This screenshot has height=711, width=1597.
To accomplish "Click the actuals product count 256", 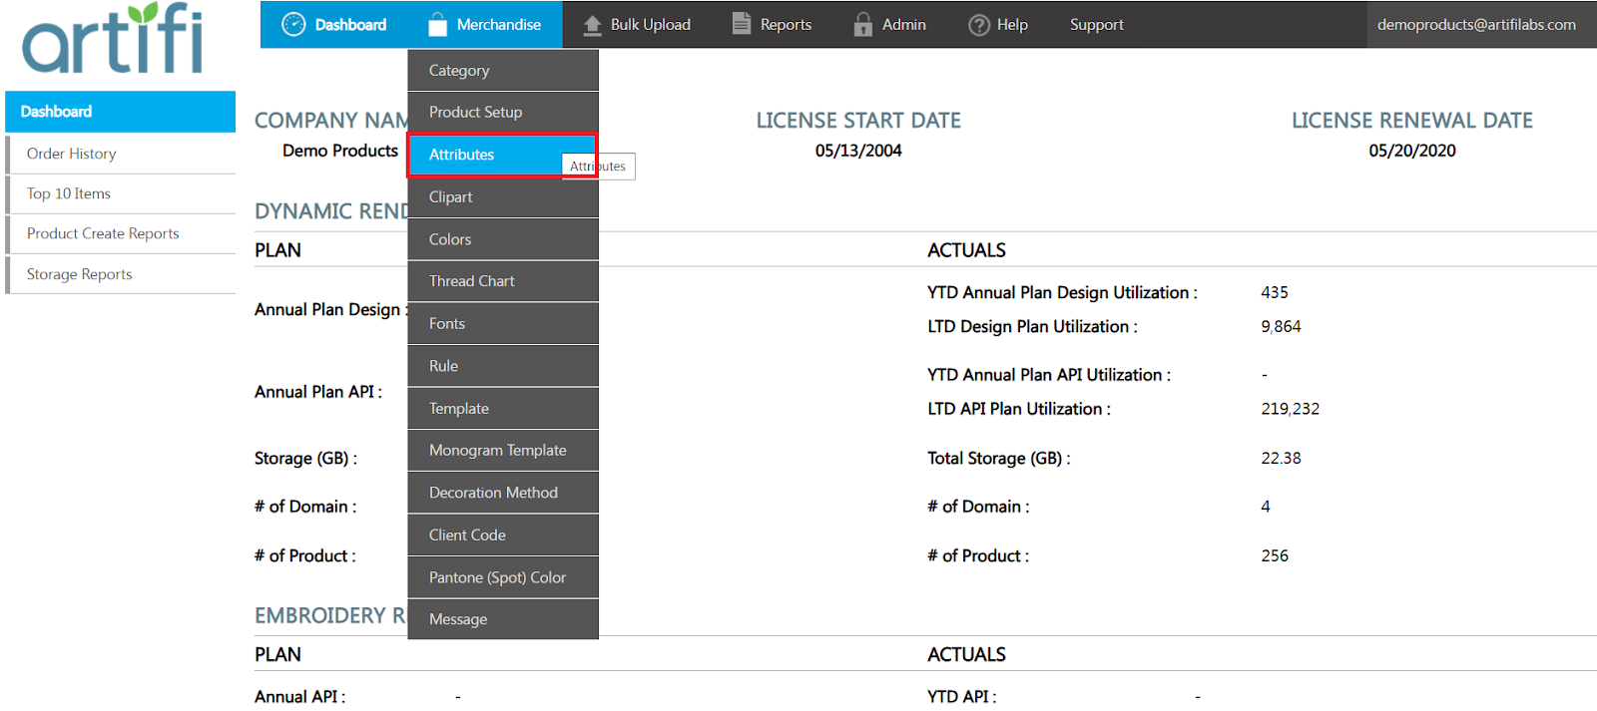I will [x=1275, y=556].
